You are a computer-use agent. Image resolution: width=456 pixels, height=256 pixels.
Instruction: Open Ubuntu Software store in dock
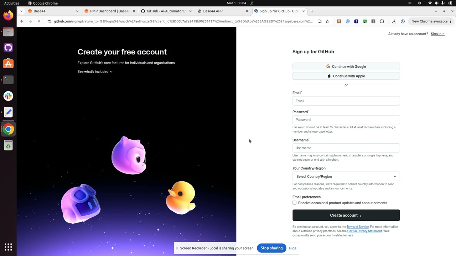8,64
